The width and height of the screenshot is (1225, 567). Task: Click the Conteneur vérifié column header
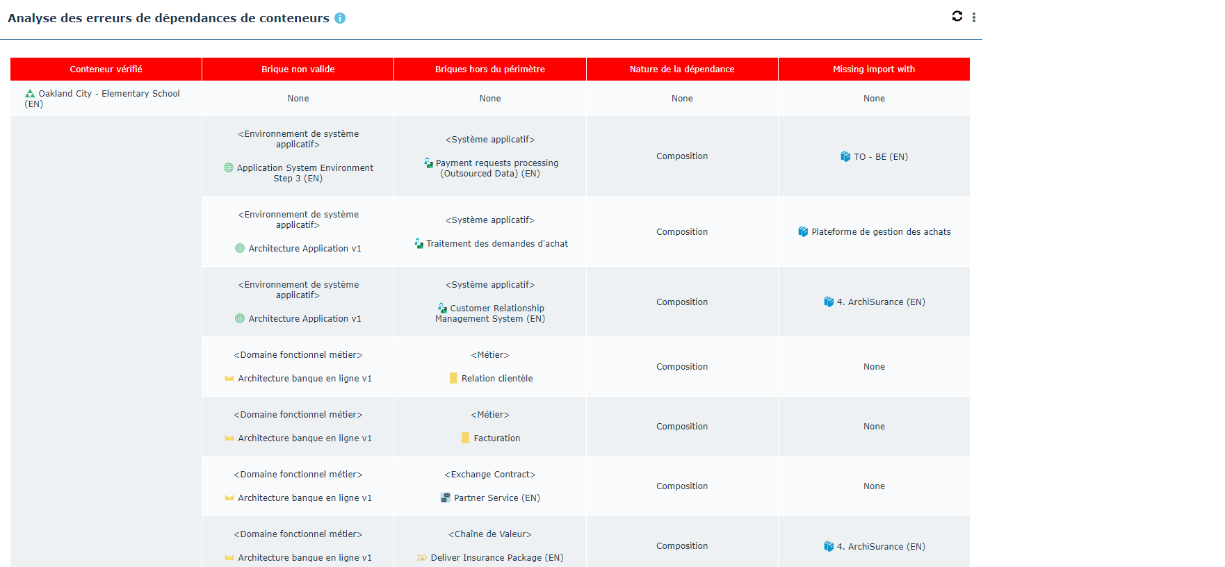(106, 69)
